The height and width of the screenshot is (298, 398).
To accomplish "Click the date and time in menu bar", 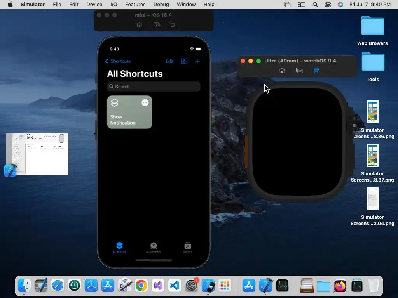I will (x=370, y=5).
